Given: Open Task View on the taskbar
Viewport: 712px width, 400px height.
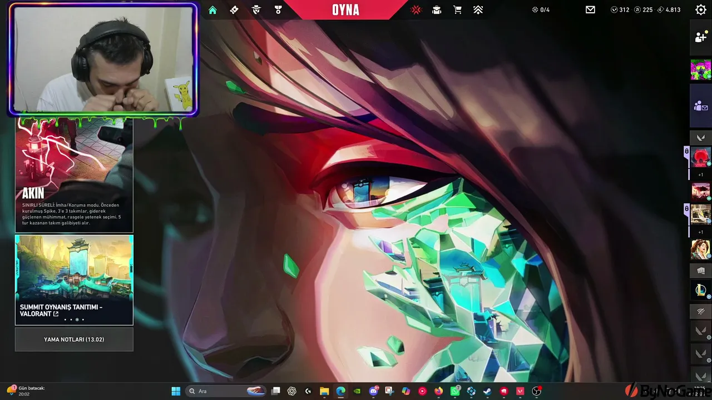Looking at the screenshot, I should [x=275, y=391].
